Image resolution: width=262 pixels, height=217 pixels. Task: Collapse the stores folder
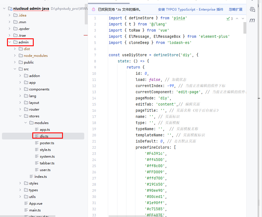[20, 116]
